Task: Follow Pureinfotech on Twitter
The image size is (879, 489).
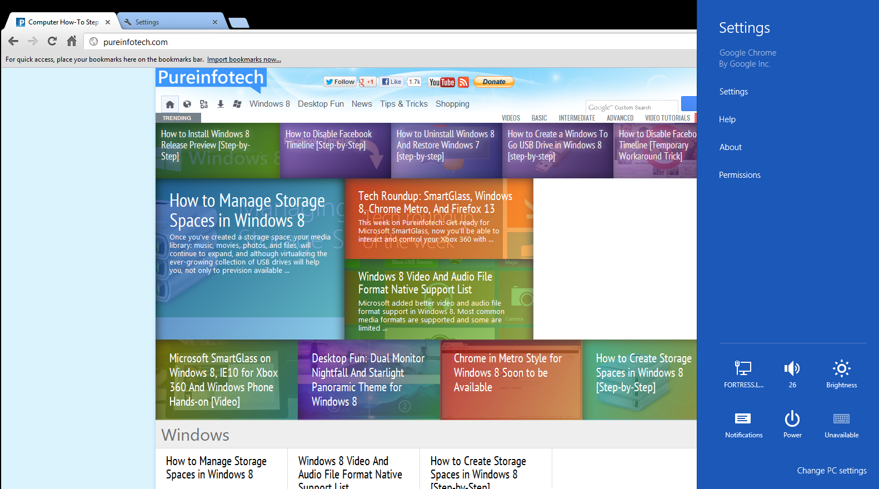Action: click(340, 82)
